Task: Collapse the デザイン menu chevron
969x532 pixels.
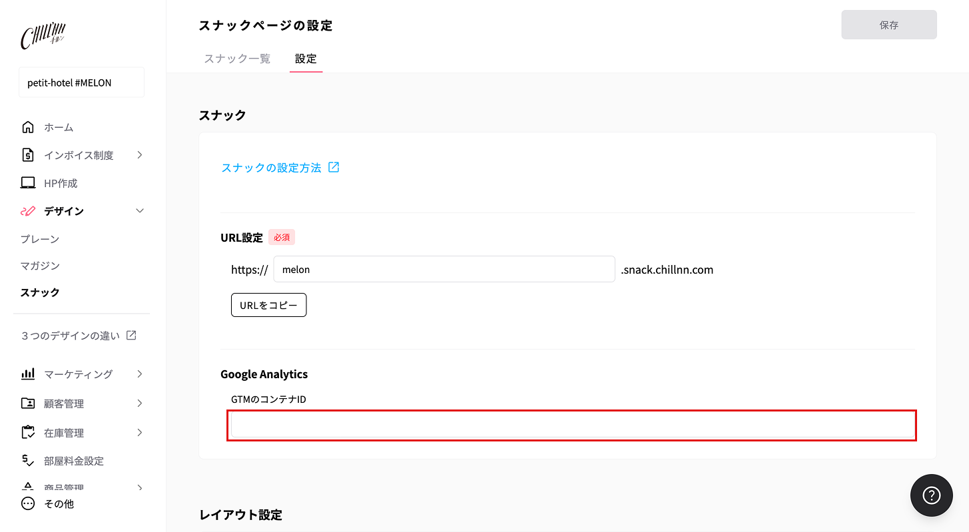Action: pyautogui.click(x=140, y=211)
